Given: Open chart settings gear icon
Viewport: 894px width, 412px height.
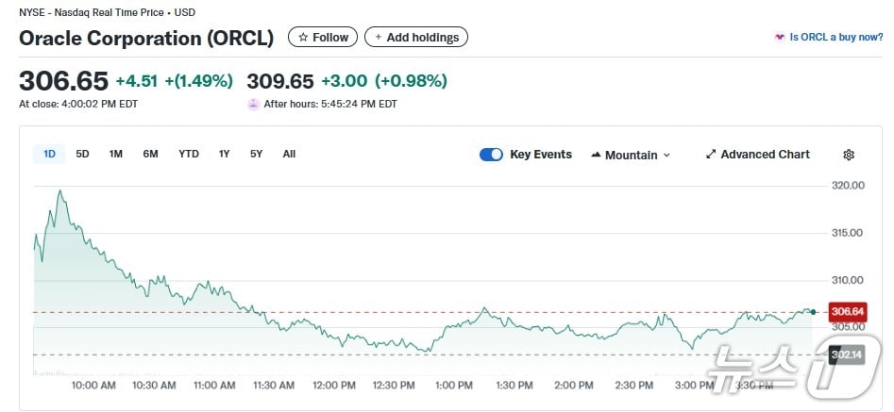Looking at the screenshot, I should click(849, 155).
